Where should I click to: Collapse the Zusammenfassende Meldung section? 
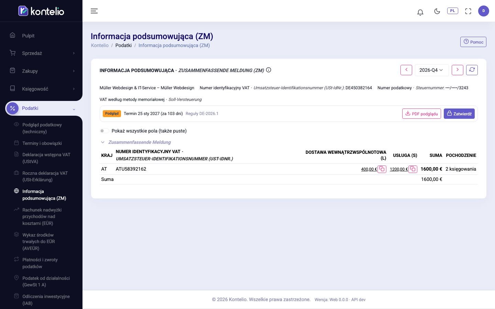coord(102,142)
